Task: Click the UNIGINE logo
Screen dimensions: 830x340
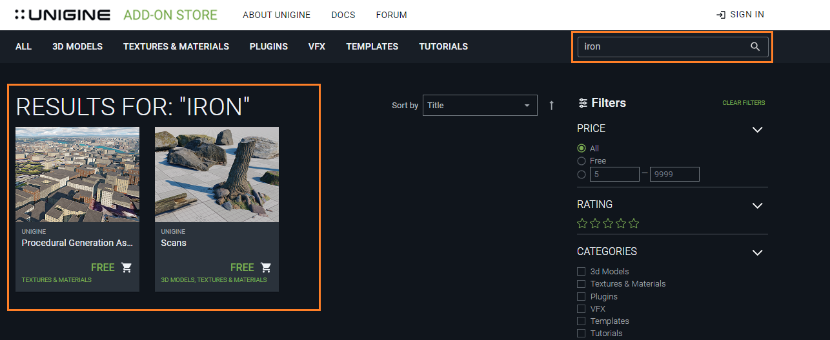Action: (x=62, y=14)
